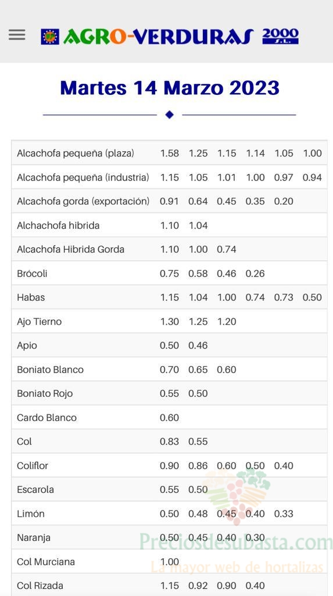Image resolution: width=333 pixels, height=596 pixels.
Task: Select the Alcachofa pequeña (industria) row label
Action: tap(83, 178)
